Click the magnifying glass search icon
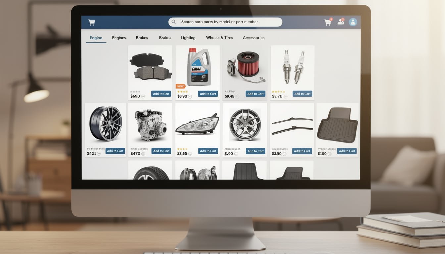 174,22
